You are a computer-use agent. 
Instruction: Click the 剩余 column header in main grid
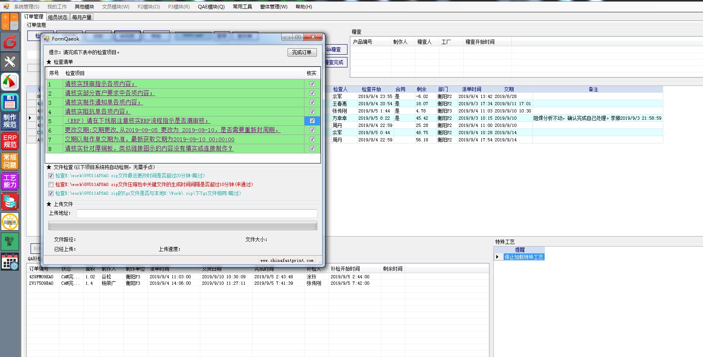pos(421,89)
